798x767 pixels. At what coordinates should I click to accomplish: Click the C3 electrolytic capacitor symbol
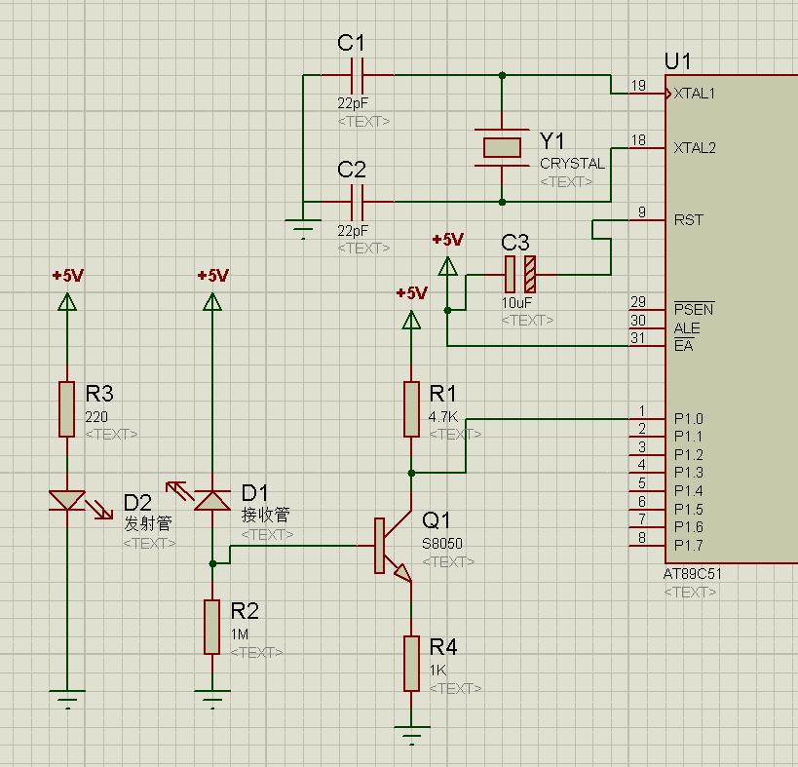[x=518, y=276]
